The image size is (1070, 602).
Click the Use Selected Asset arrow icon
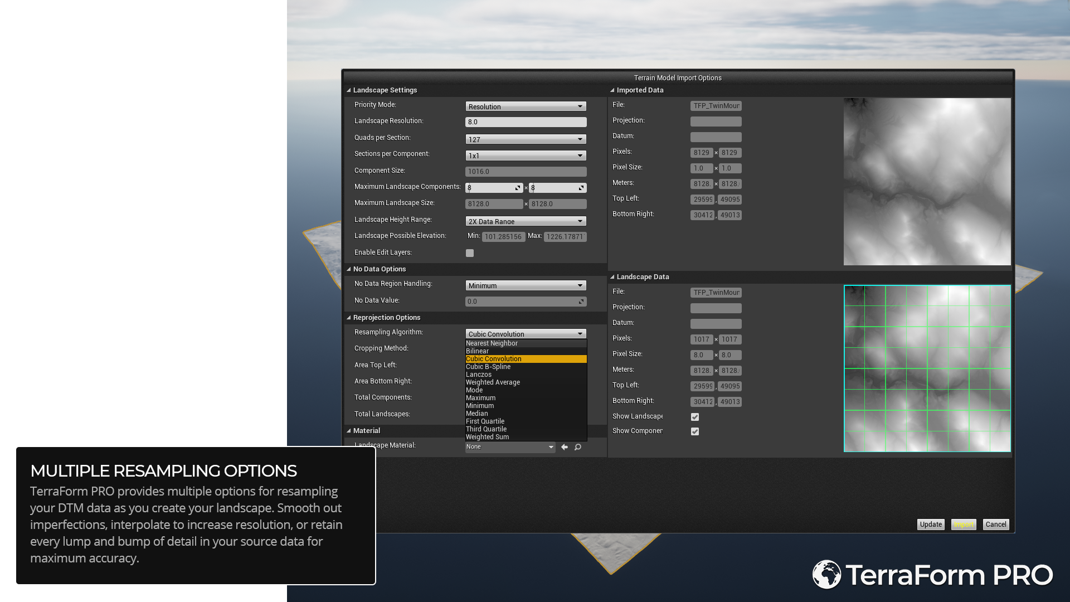pos(565,447)
